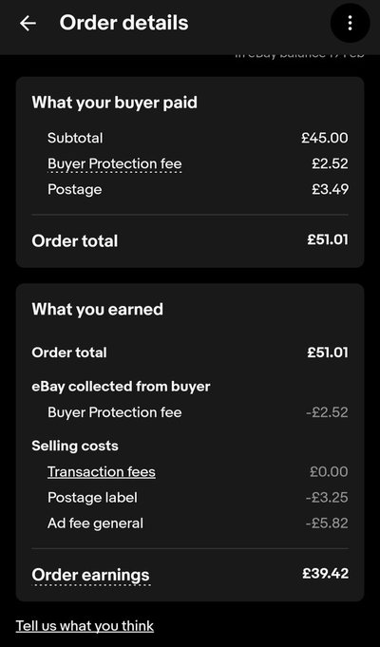
Task: Tap the Order earnings info label
Action: coord(91,575)
